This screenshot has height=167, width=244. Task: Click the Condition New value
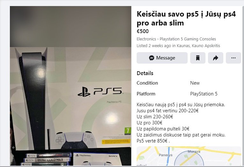195,83
